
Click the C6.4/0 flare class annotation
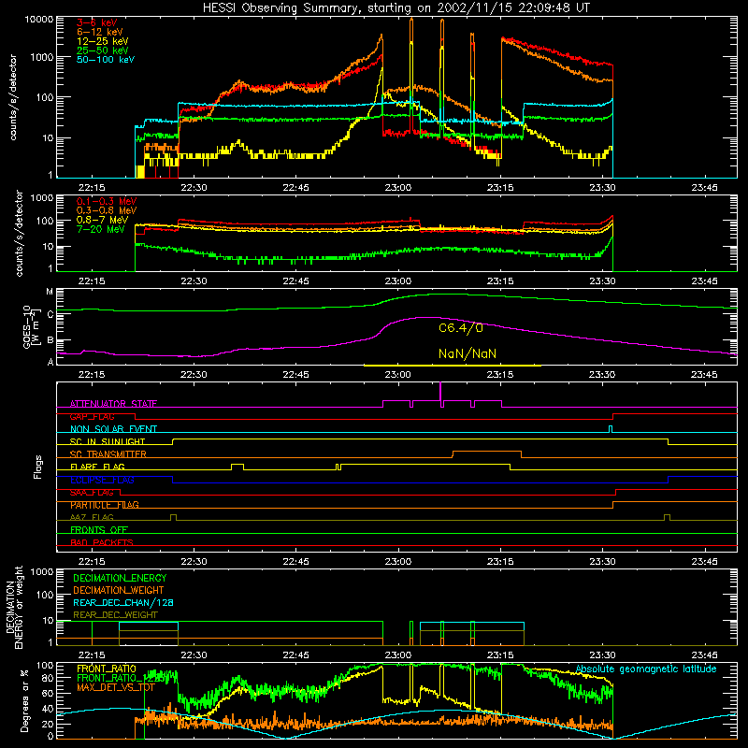[x=461, y=328]
